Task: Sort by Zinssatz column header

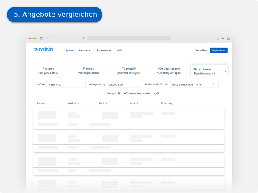Action: pyautogui.click(x=43, y=103)
